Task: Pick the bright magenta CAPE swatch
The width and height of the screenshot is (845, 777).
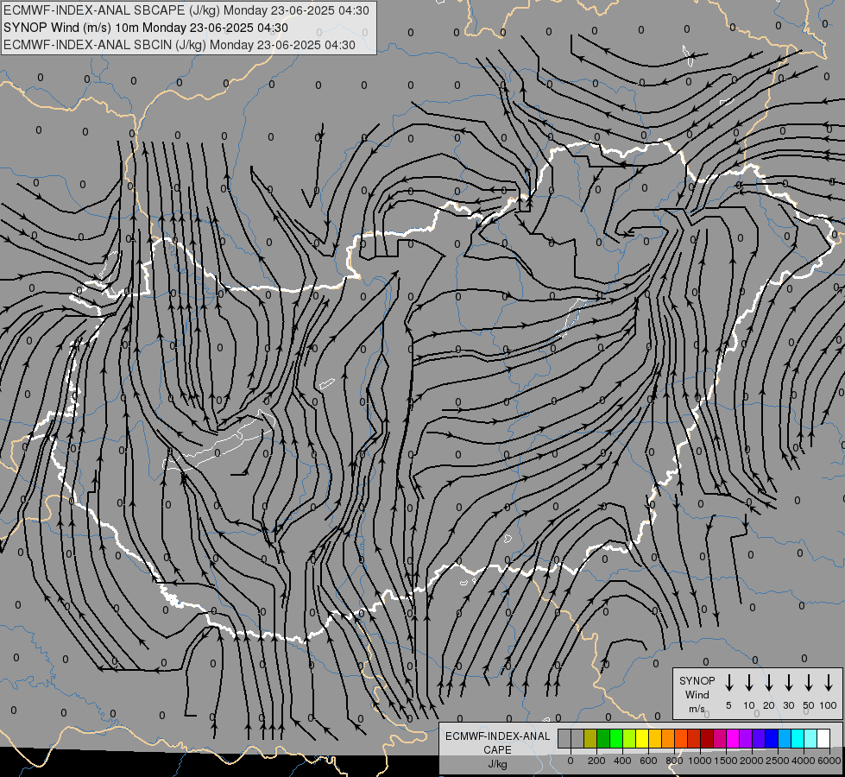Action: [734, 739]
